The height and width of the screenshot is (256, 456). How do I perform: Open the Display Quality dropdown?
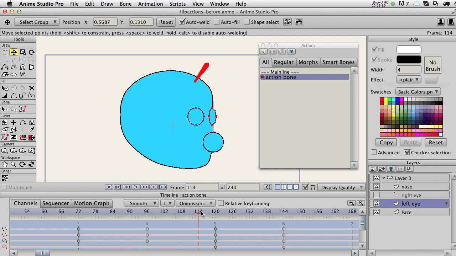click(342, 187)
